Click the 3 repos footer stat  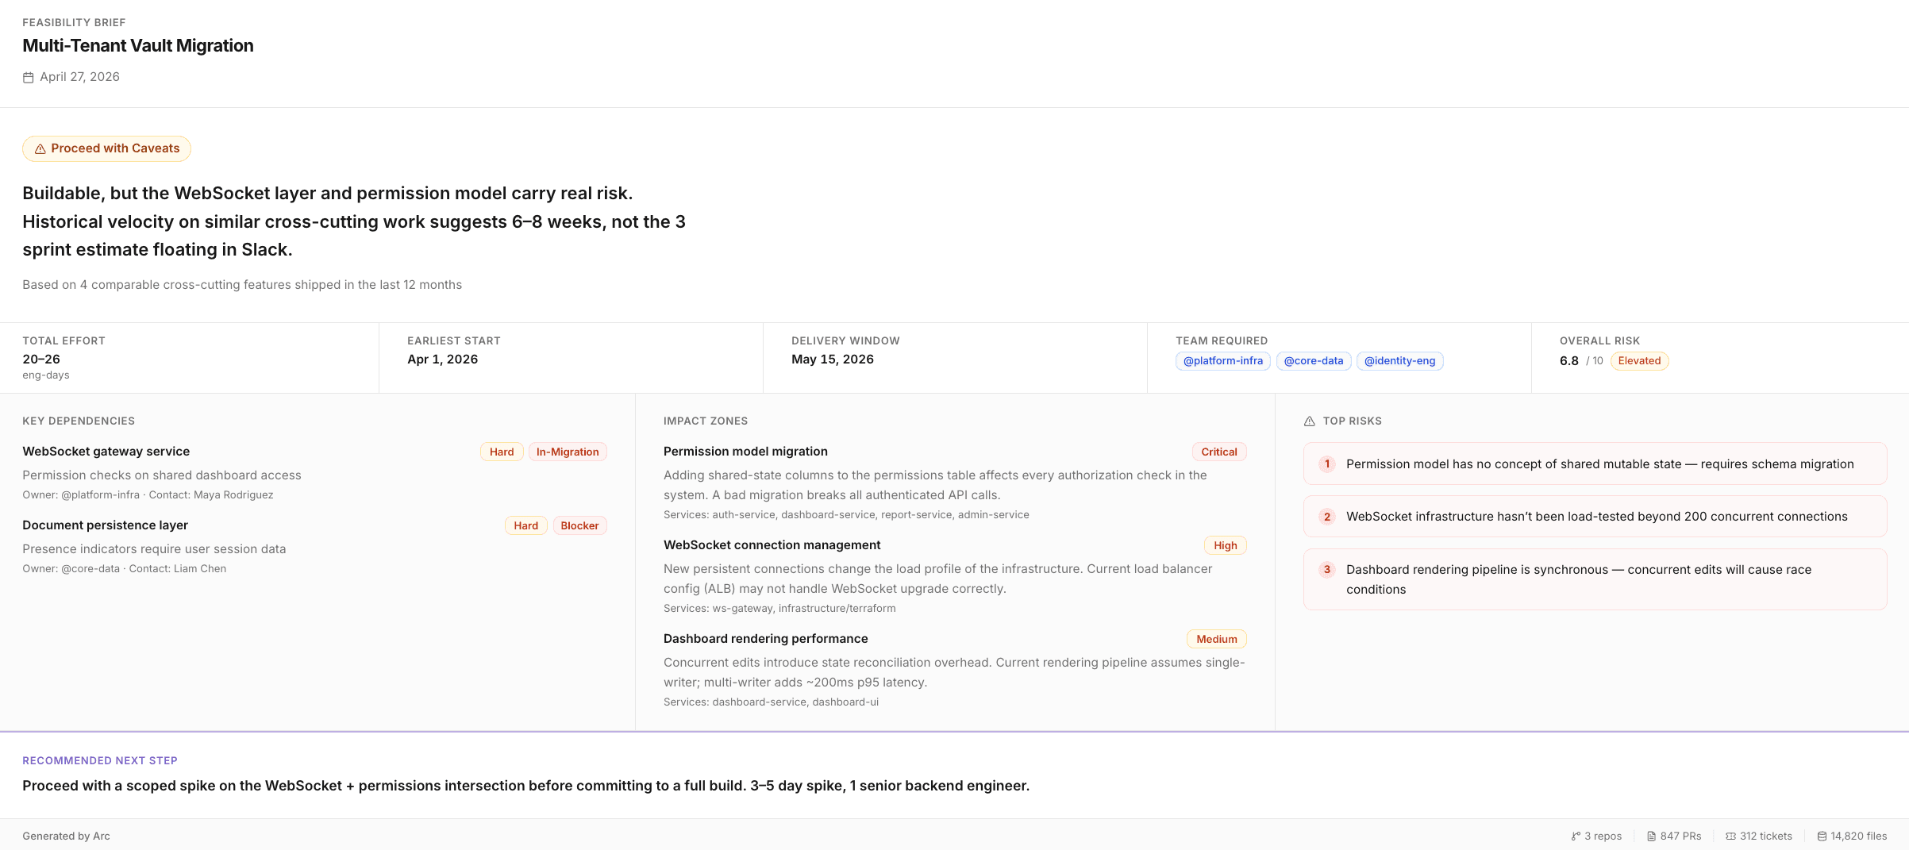pos(1596,837)
